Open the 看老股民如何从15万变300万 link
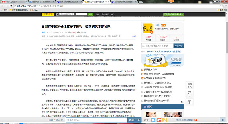 pyautogui.click(x=158, y=96)
